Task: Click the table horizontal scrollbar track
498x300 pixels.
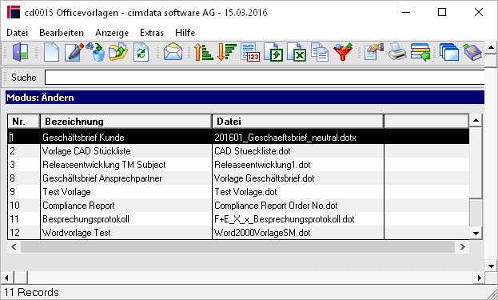Action: (x=237, y=246)
